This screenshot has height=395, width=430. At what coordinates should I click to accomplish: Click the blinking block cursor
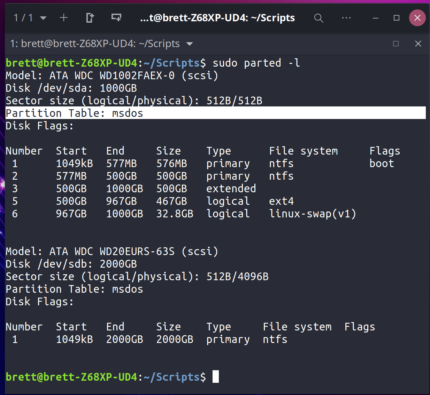(x=216, y=377)
